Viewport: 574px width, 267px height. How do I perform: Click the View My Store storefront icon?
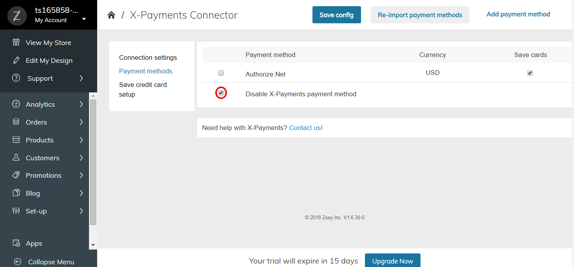tap(16, 42)
